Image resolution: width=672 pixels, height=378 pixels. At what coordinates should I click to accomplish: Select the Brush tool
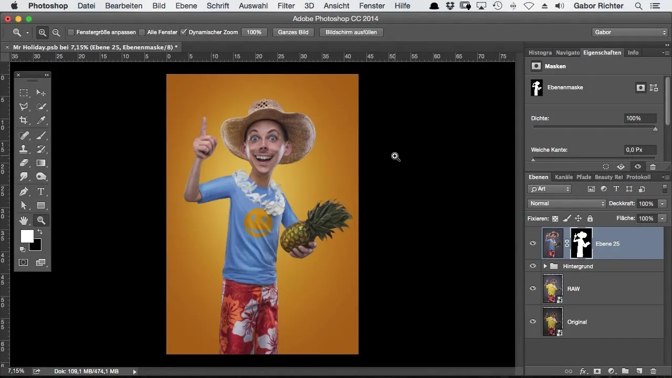coord(41,135)
